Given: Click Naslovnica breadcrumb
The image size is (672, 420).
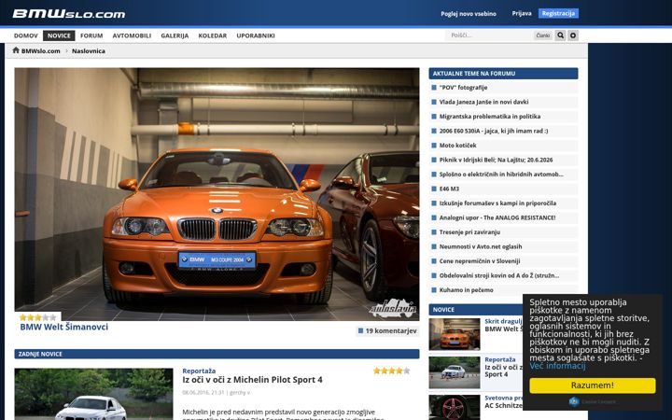Looking at the screenshot, I should pyautogui.click(x=89, y=51).
